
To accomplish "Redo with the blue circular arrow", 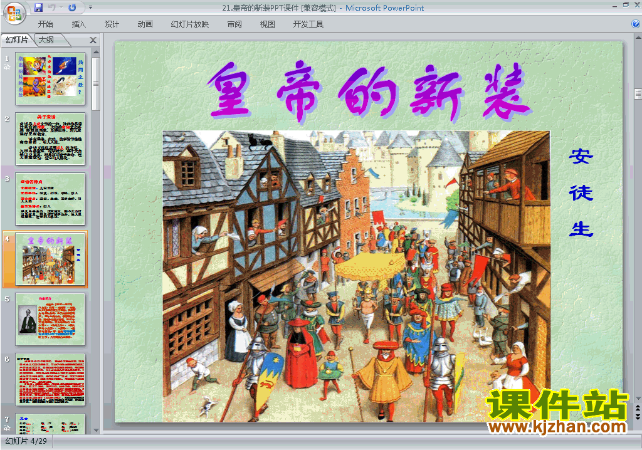I will click(72, 8).
